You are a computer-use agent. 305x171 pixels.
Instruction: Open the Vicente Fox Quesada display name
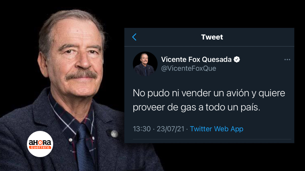point(196,60)
